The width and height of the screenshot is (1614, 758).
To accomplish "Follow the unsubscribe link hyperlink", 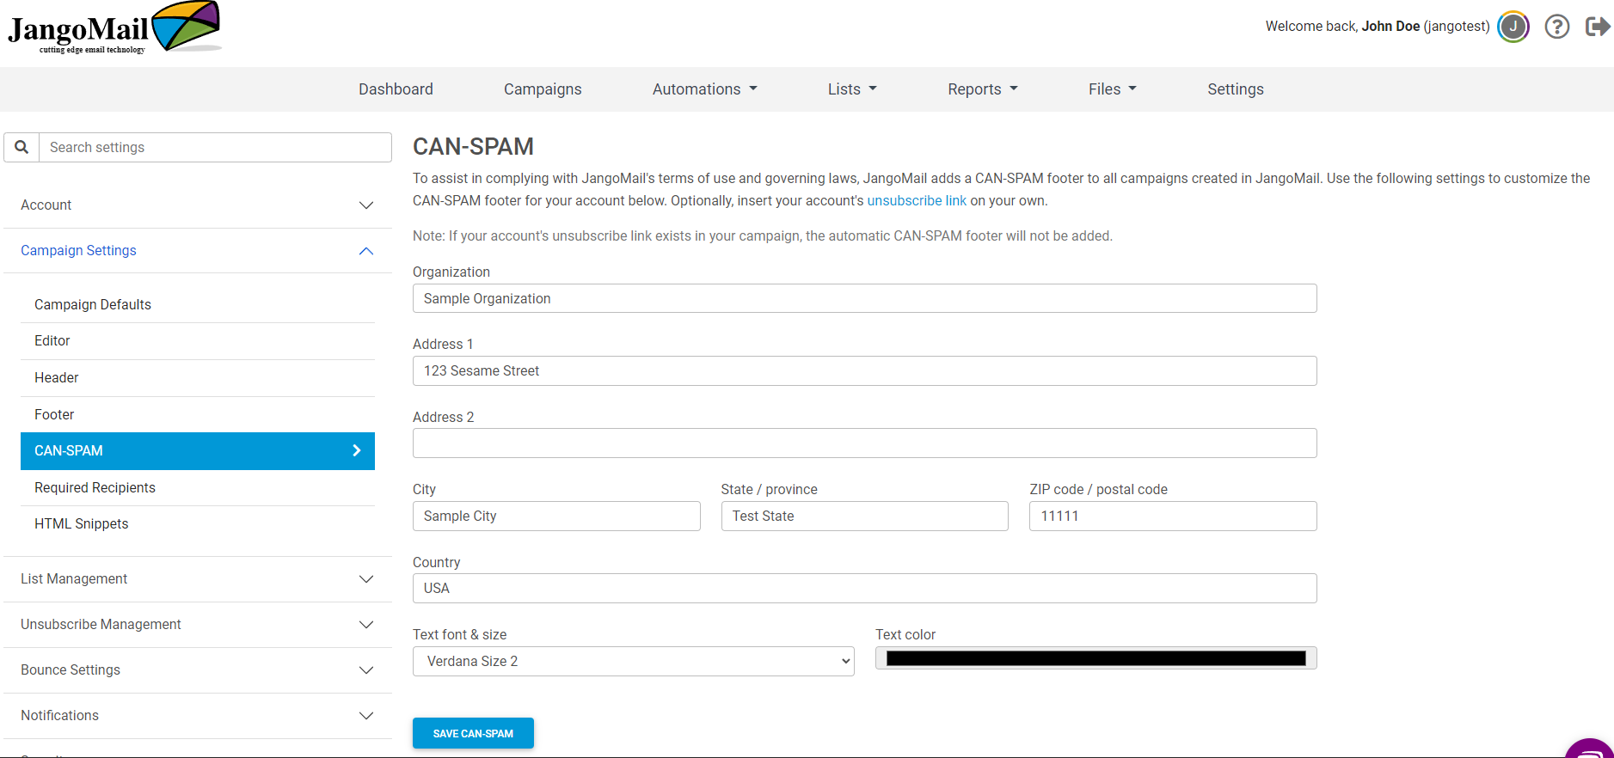I will click(x=916, y=201).
